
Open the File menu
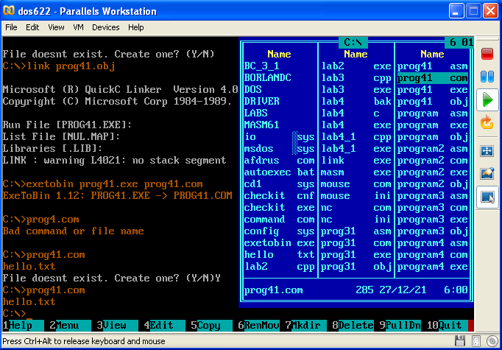pos(11,27)
